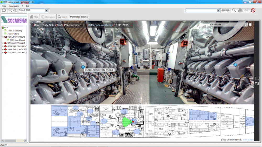Expand the RDS MAINTENANCE tree node
262x147 pixels.
(3, 43)
